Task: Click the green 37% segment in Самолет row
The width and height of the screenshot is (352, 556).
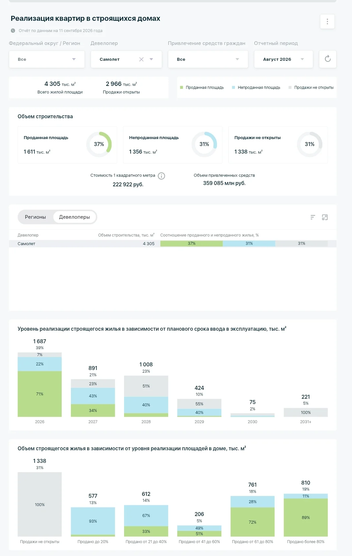Action: coord(191,243)
